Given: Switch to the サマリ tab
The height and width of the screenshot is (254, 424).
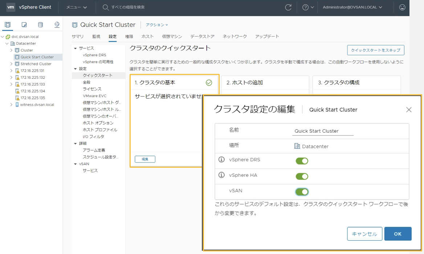Looking at the screenshot, I should coord(78,37).
